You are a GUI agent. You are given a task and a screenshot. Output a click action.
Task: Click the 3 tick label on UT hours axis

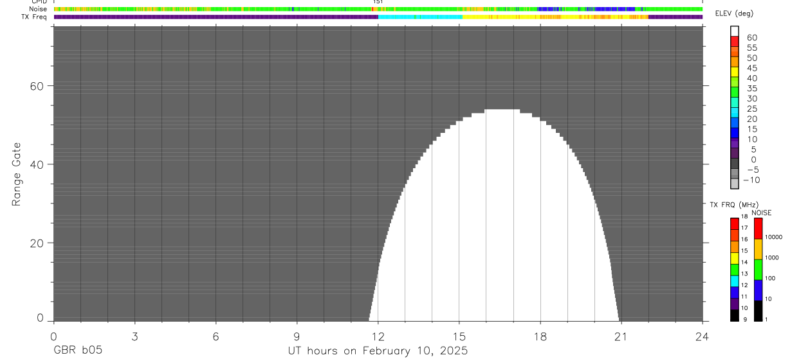click(x=134, y=336)
